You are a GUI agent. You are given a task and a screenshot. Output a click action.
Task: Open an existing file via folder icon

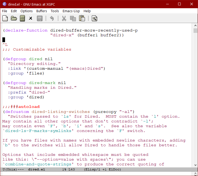14,18
